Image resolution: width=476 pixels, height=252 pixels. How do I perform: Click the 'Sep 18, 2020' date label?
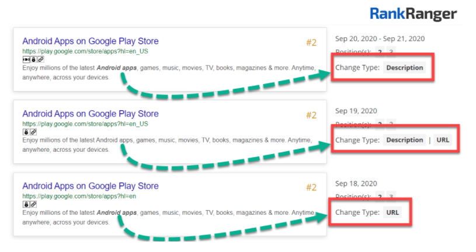[356, 184]
